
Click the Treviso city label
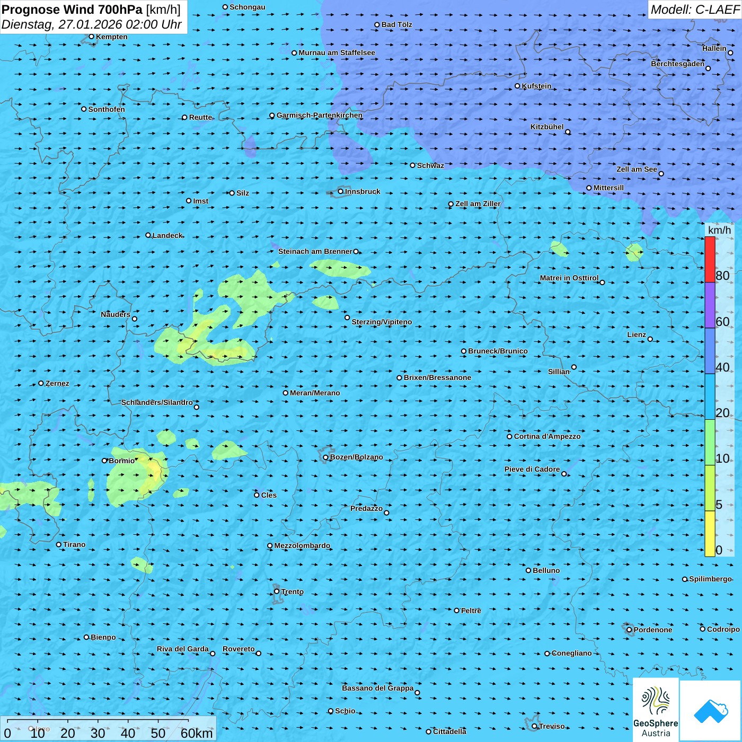tap(551, 726)
